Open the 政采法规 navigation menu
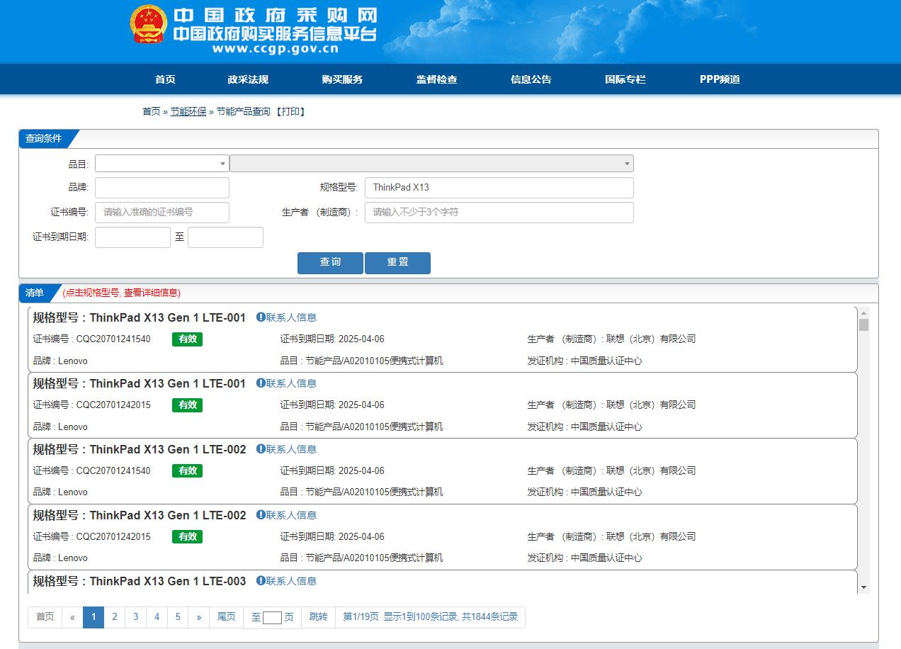Screen dimensions: 901x649 click(x=248, y=79)
